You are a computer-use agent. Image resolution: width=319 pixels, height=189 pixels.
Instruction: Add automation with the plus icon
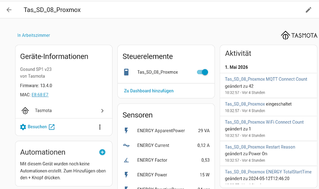(x=102, y=152)
